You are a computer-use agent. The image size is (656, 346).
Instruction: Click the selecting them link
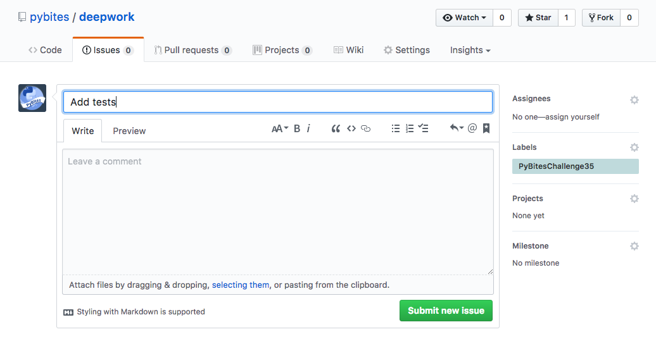pos(241,285)
